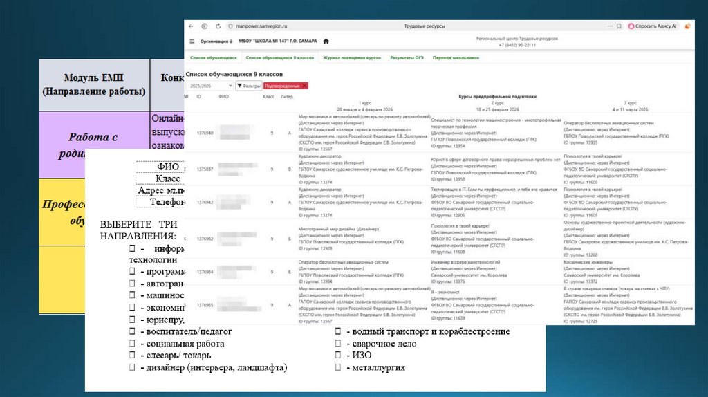This screenshot has height=397, width=708.
Task: Click the 'ID' column header
Action: (198, 97)
